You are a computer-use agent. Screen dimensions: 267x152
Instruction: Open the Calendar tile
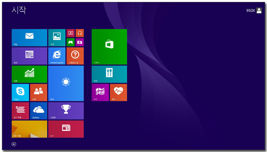tap(29, 56)
